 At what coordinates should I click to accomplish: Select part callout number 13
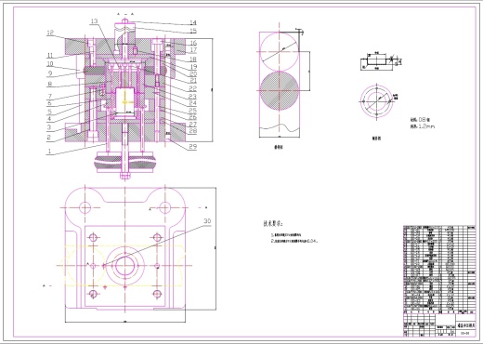coord(94,21)
